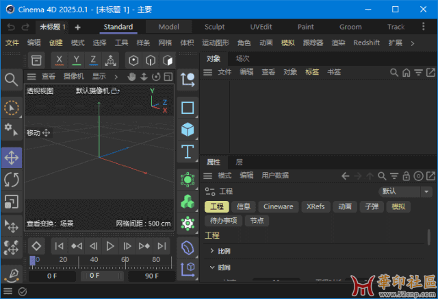Add a rectangle spline object
Screen dimensions: 438x299
(188, 108)
